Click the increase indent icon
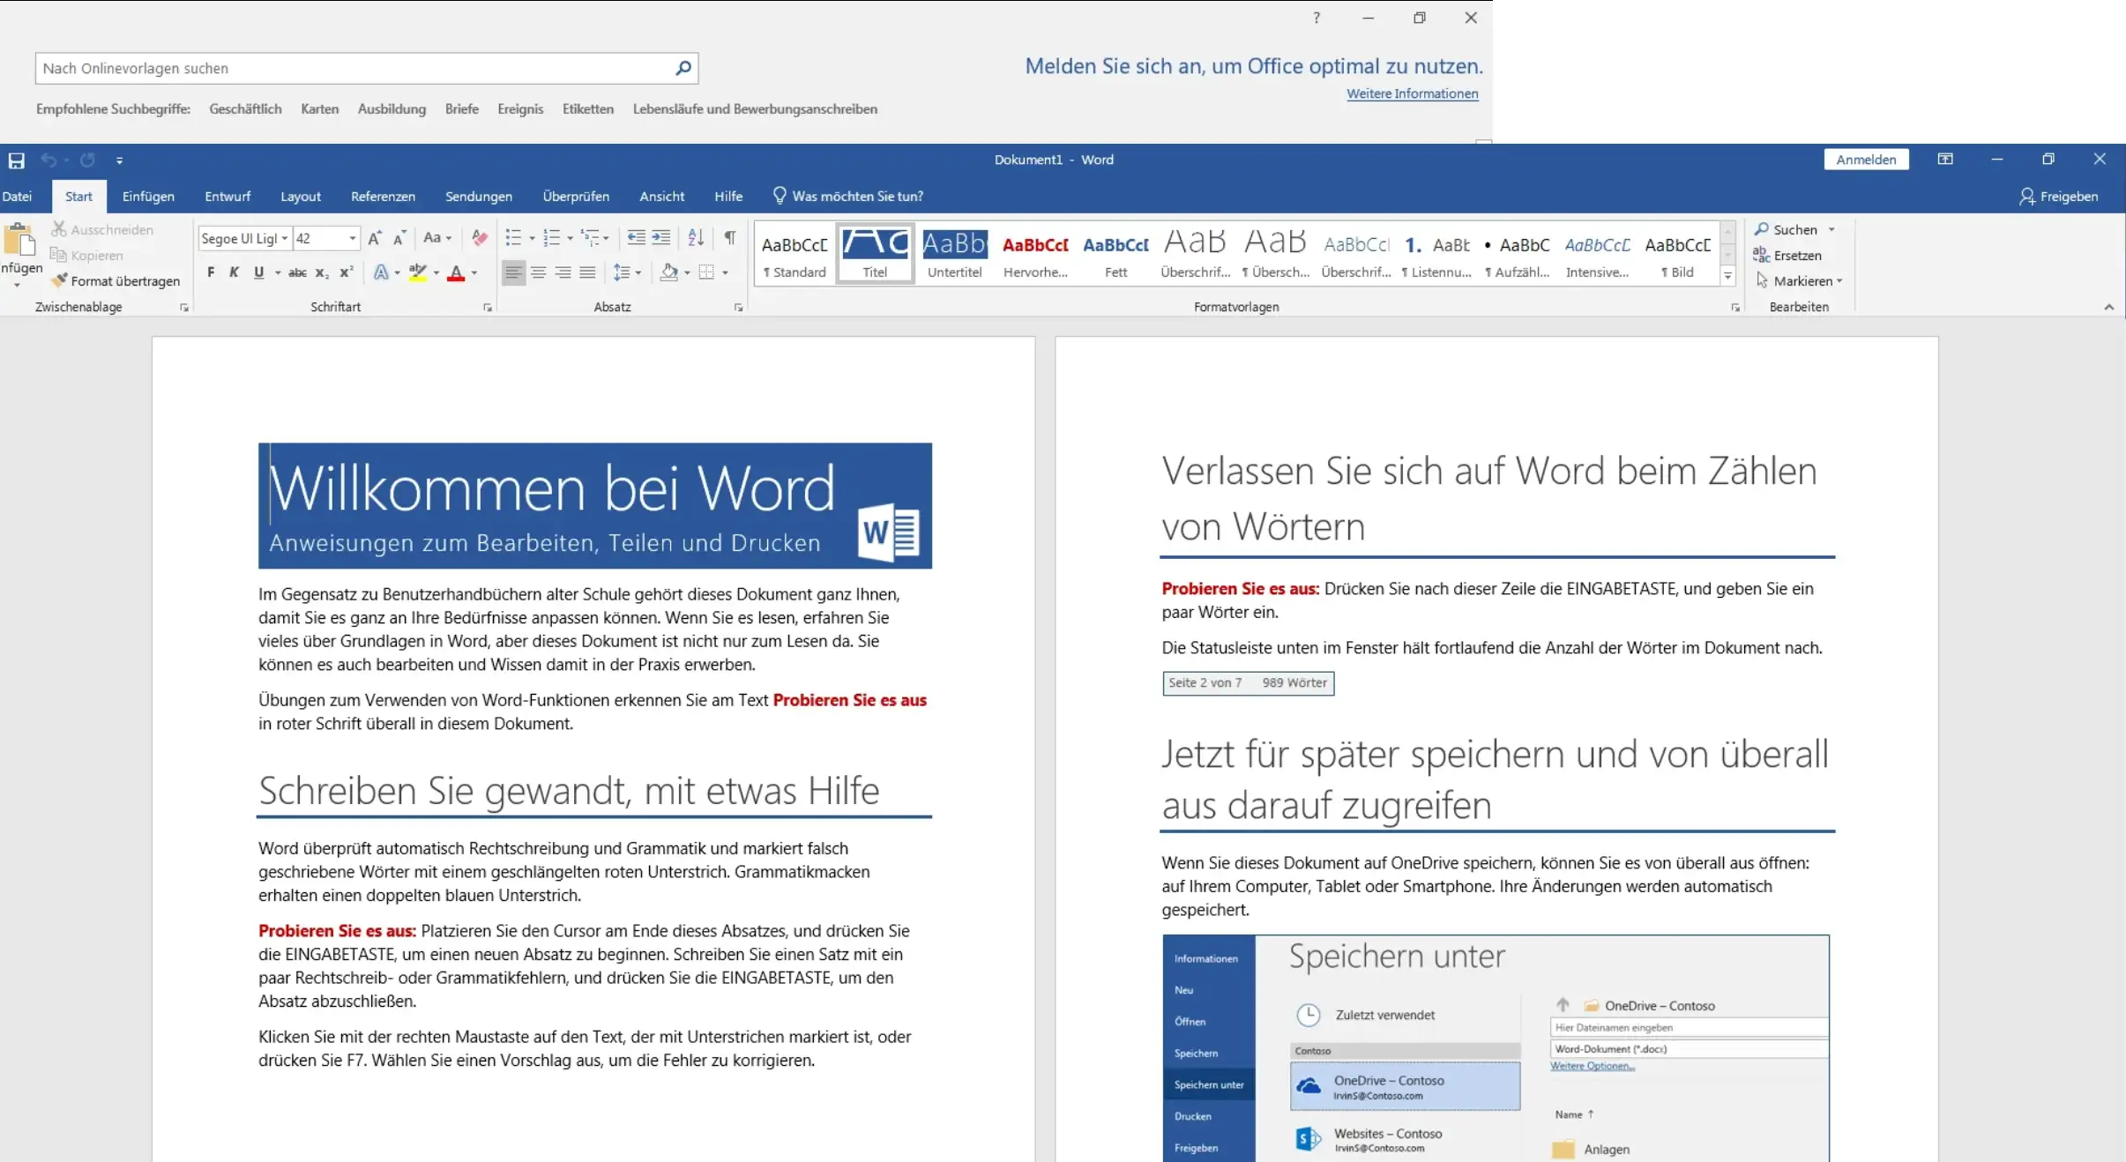This screenshot has width=2126, height=1162. coord(661,238)
